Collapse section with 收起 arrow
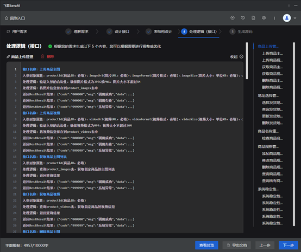Image resolution: width=301 pixels, height=252 pixels. click(x=241, y=56)
